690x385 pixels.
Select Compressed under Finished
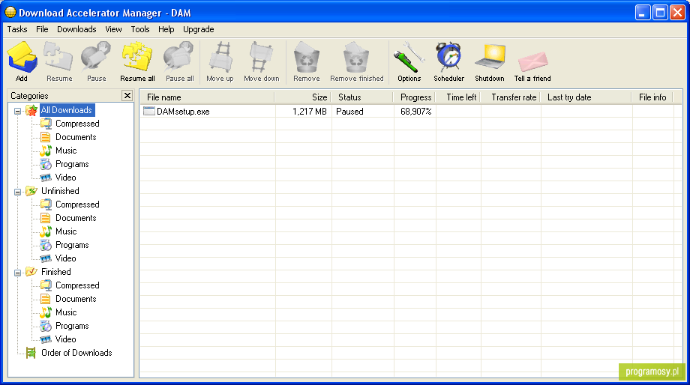pyautogui.click(x=77, y=285)
